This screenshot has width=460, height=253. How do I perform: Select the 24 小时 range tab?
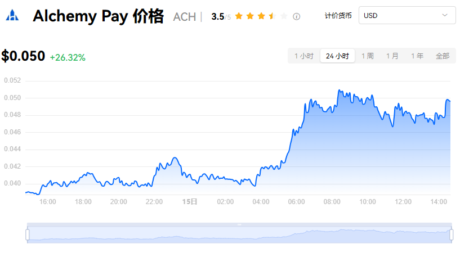(337, 56)
